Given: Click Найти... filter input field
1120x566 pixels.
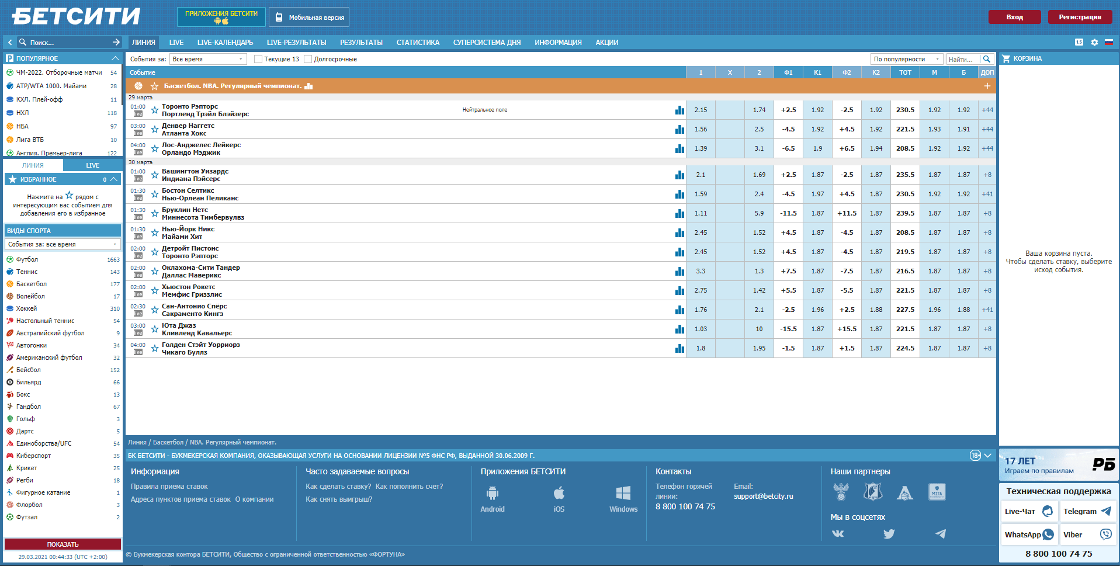Looking at the screenshot, I should click(x=963, y=59).
